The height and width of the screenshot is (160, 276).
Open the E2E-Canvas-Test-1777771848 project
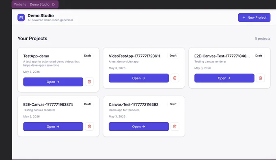tap(224, 78)
